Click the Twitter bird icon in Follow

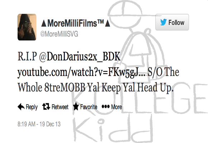(x=163, y=22)
